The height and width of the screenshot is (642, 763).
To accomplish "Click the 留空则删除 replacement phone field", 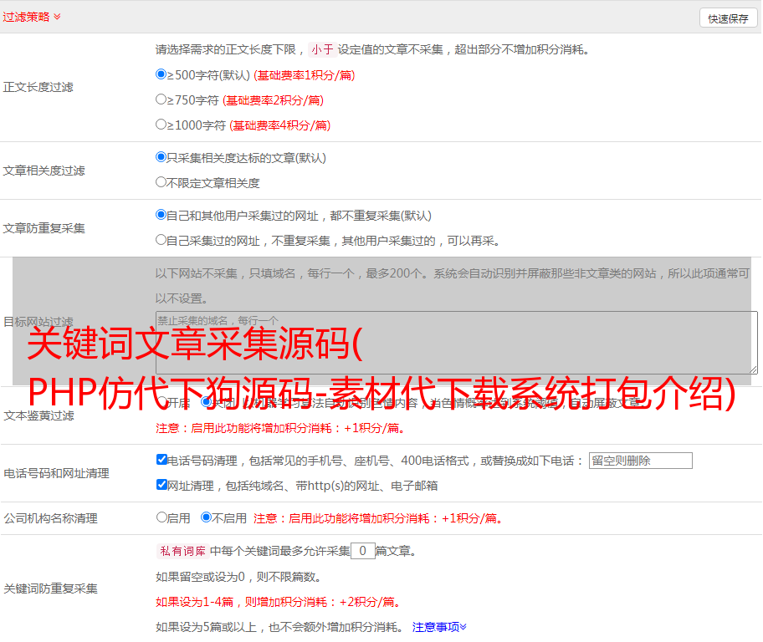I will click(640, 461).
